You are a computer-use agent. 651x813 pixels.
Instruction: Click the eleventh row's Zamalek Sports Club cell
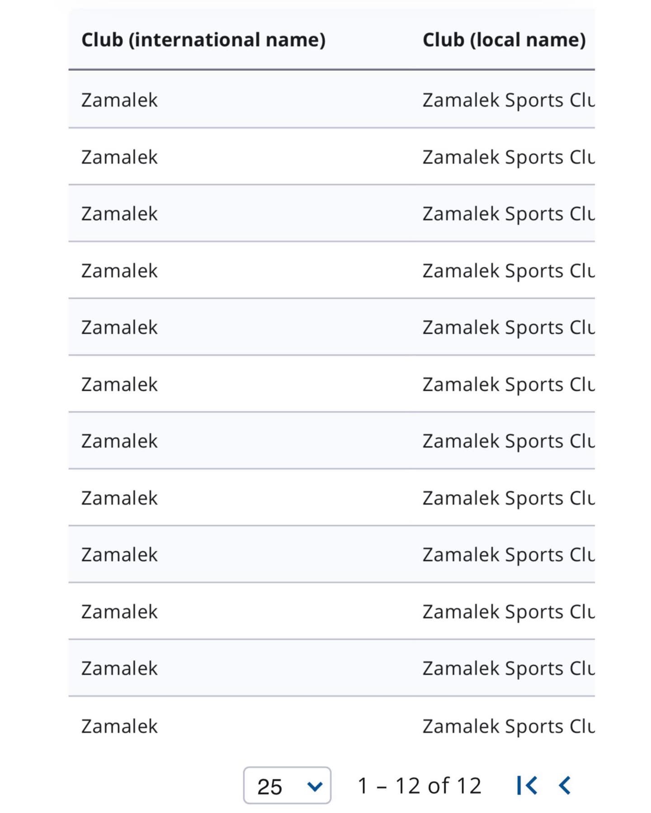(x=508, y=668)
